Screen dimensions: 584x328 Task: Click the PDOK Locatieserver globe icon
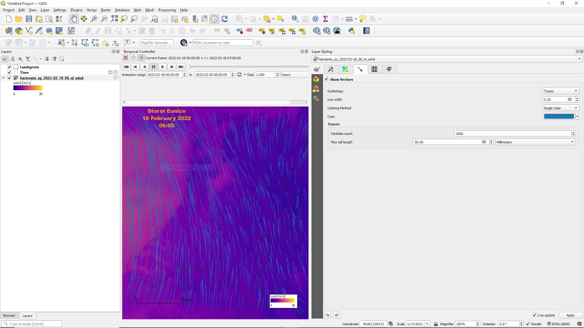(184, 42)
